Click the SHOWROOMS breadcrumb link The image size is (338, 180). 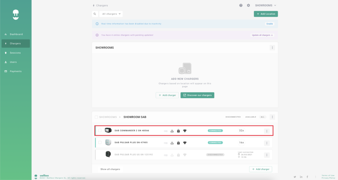pos(108,117)
